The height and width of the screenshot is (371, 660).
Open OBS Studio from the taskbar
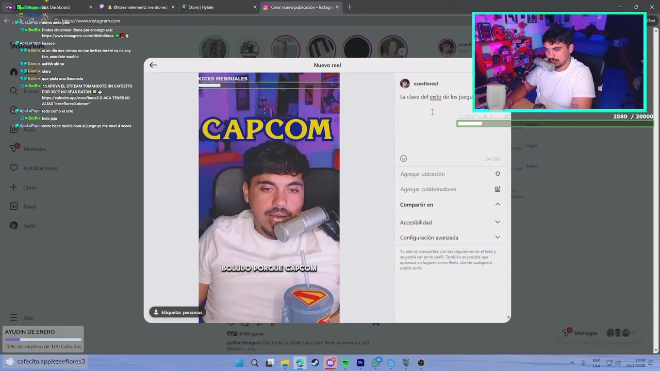(x=421, y=363)
